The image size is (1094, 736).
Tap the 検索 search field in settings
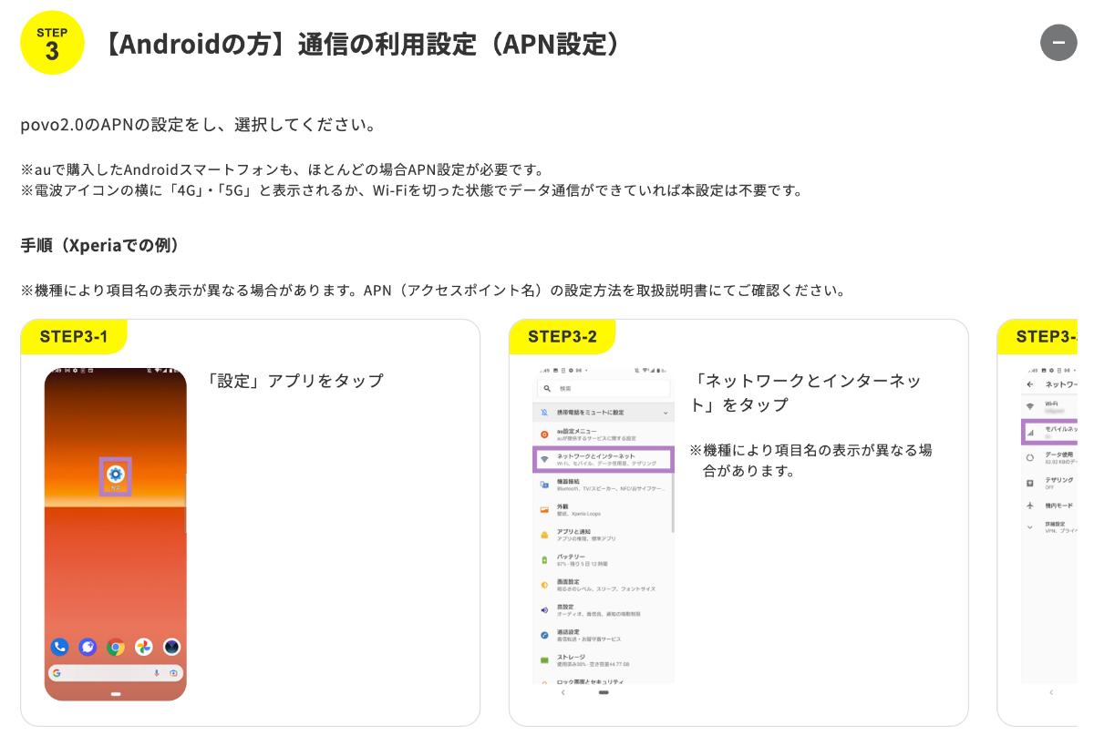point(602,390)
